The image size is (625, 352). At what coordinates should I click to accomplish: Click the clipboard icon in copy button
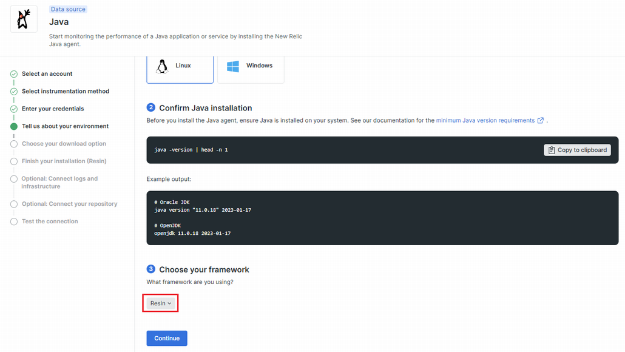[551, 150]
